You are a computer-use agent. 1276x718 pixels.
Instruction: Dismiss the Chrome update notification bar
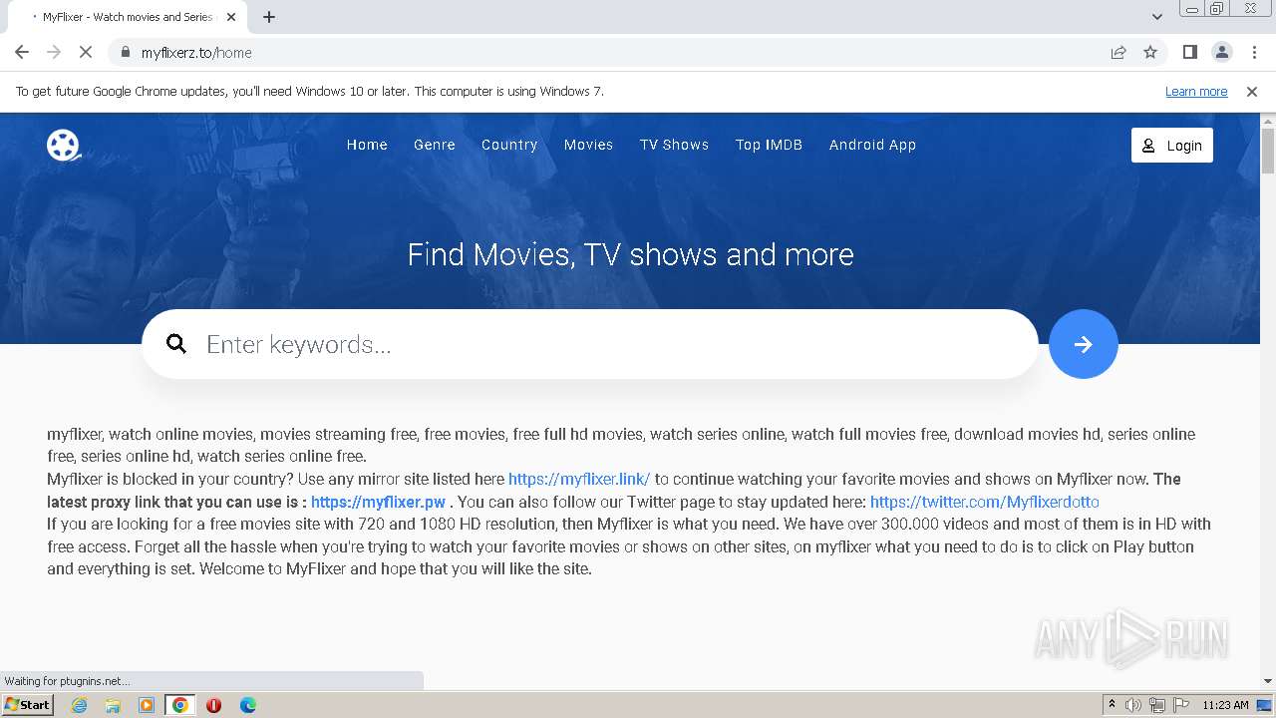[x=1252, y=91]
